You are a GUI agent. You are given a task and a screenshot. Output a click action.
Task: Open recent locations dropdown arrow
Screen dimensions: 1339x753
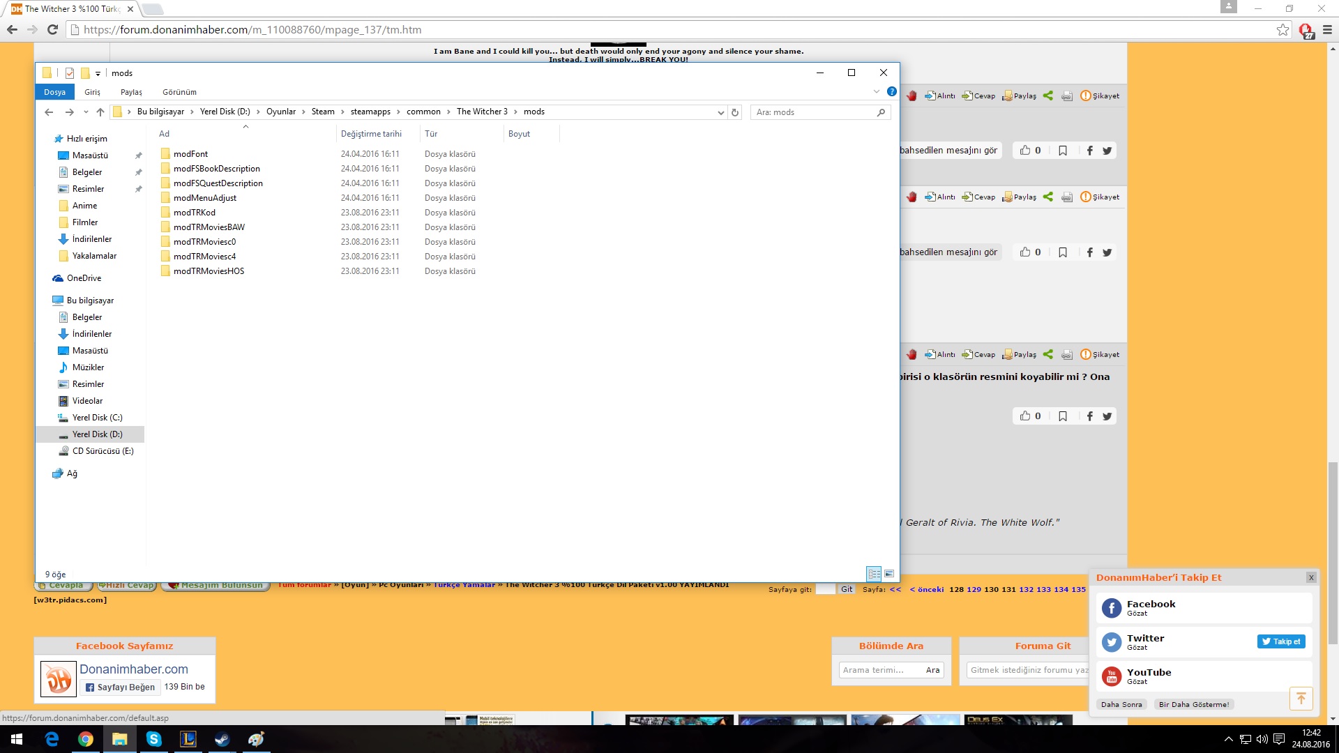86,112
